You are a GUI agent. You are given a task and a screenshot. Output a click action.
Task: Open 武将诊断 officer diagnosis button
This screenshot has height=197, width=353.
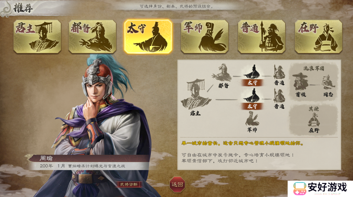click(129, 184)
